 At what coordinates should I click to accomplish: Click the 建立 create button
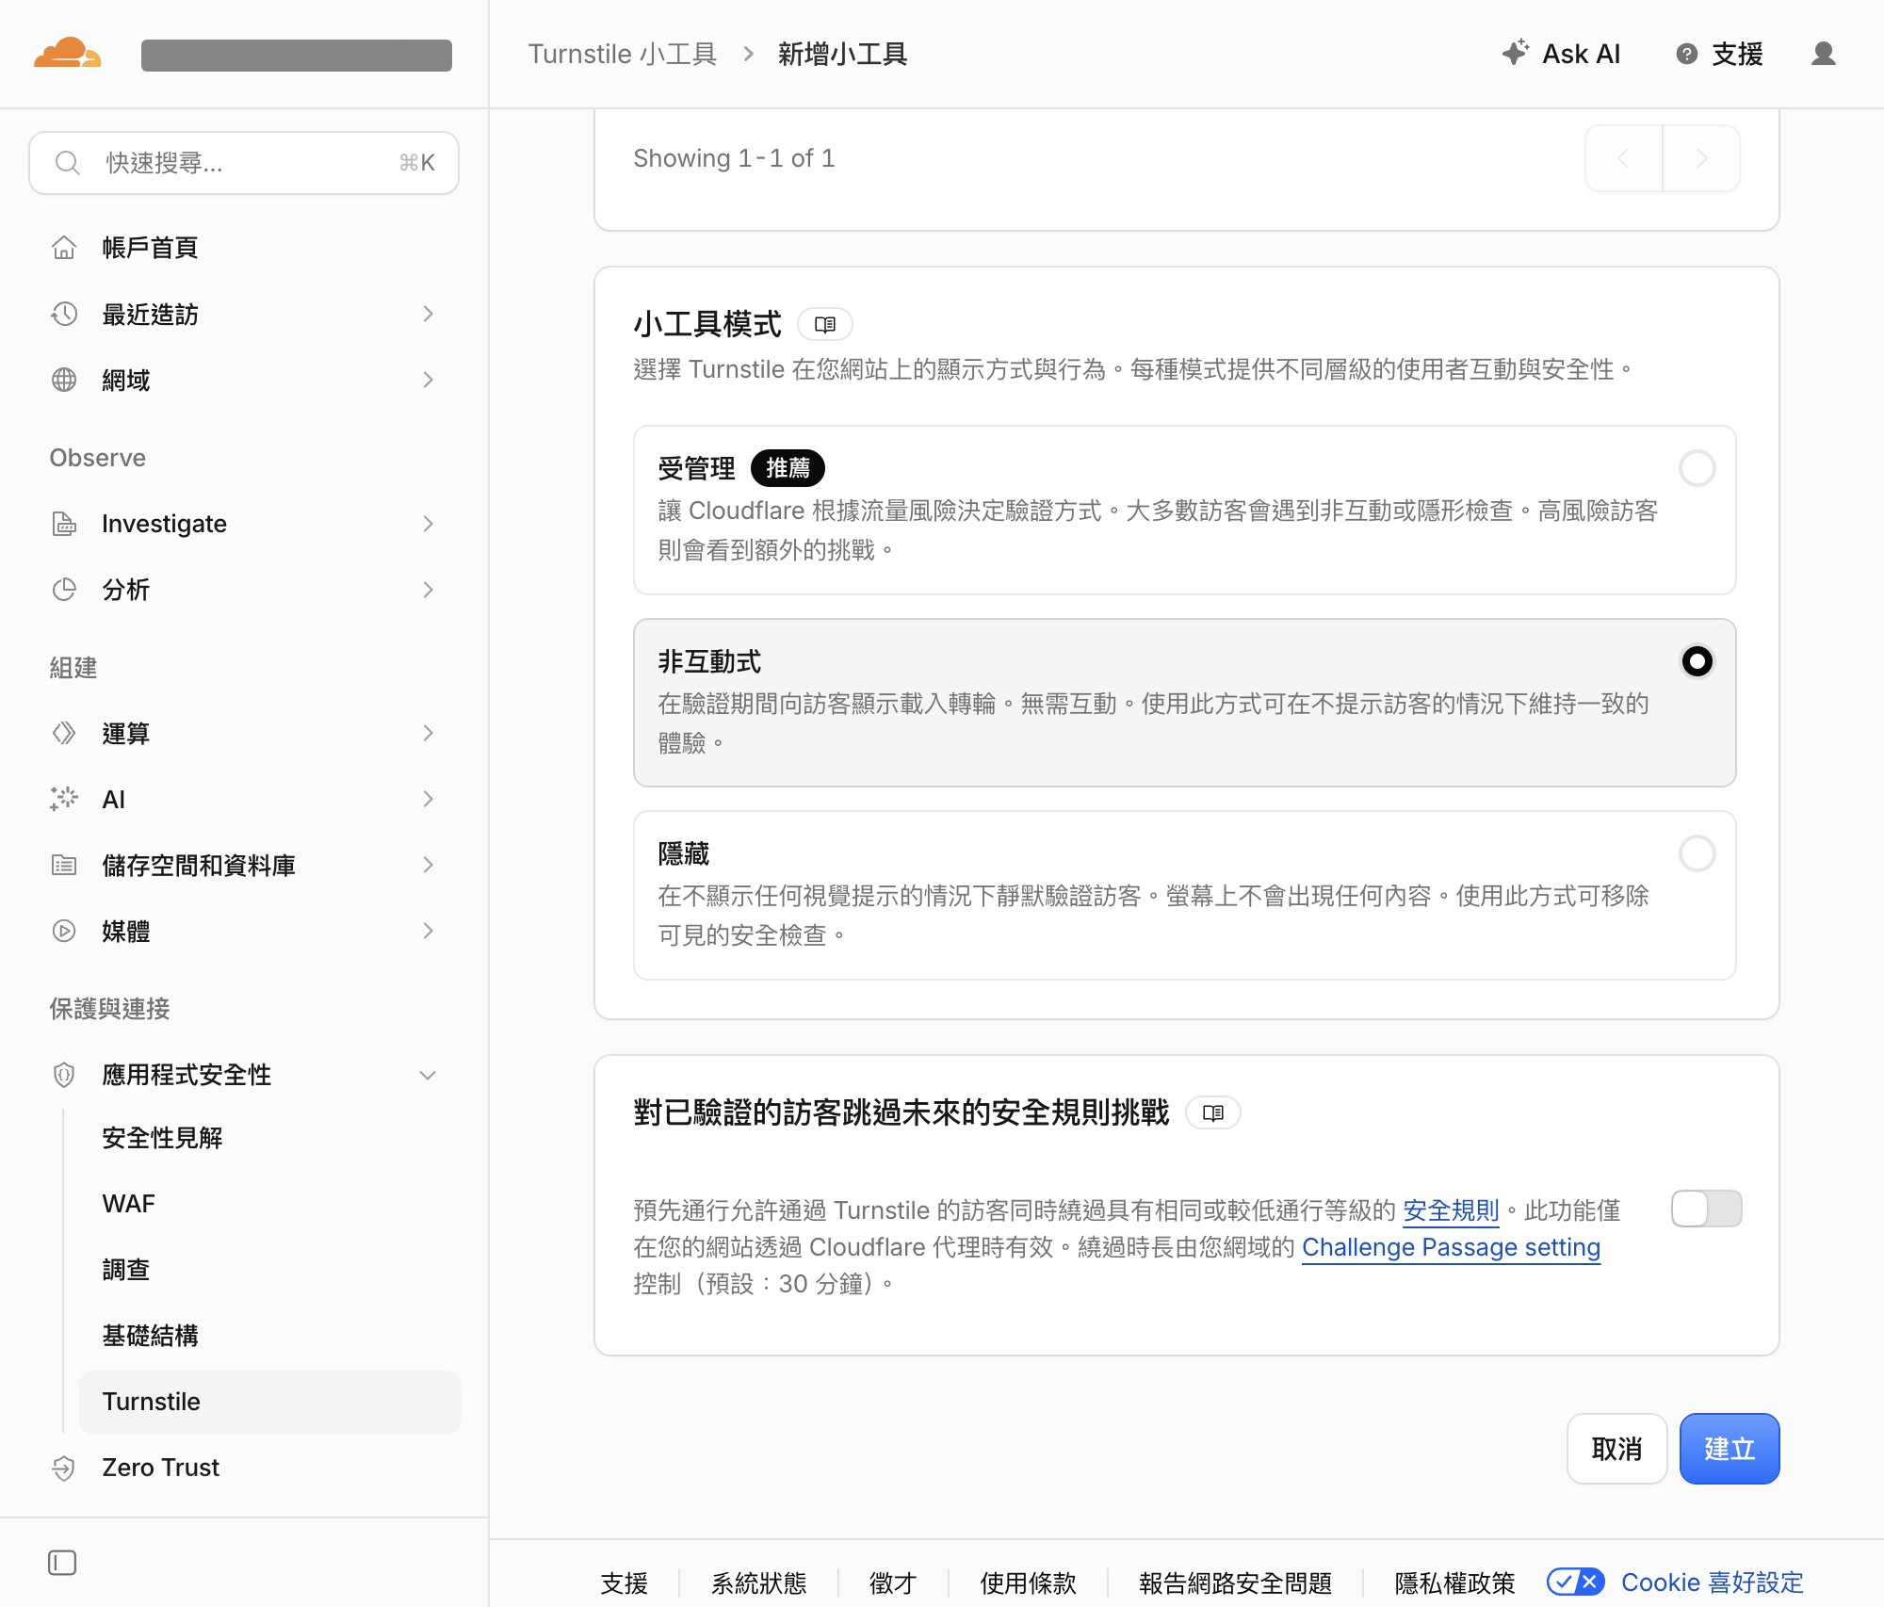click(x=1730, y=1449)
